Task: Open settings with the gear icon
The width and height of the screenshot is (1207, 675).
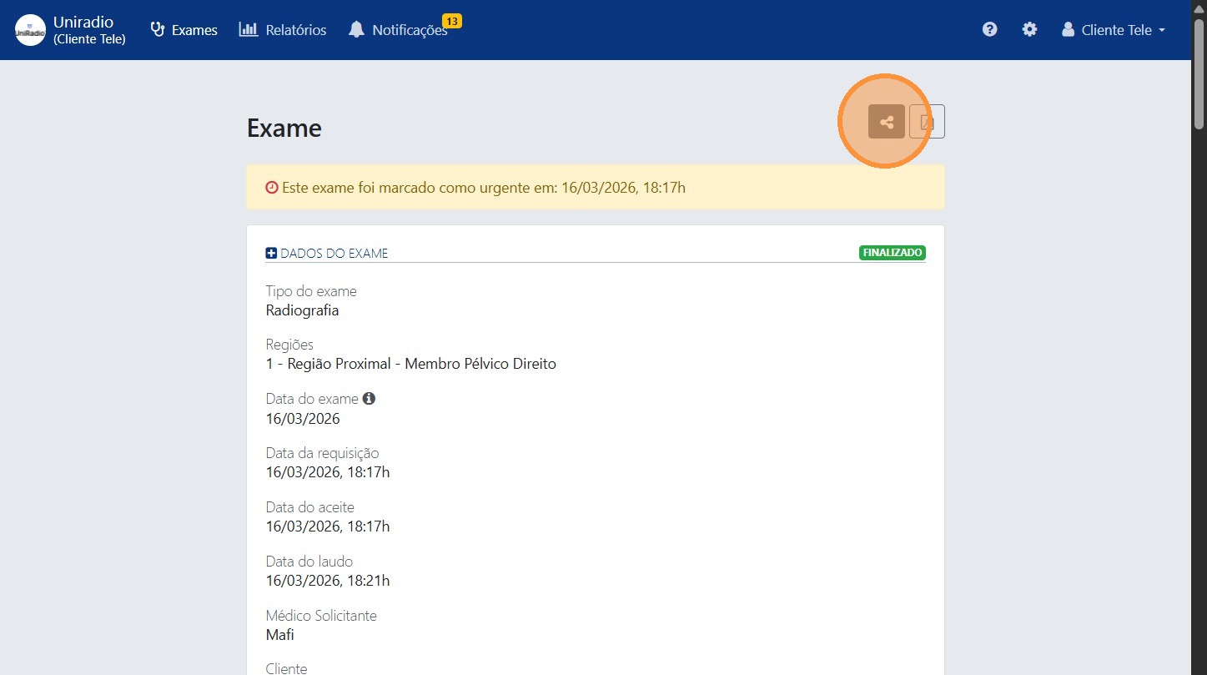Action: (x=1029, y=29)
